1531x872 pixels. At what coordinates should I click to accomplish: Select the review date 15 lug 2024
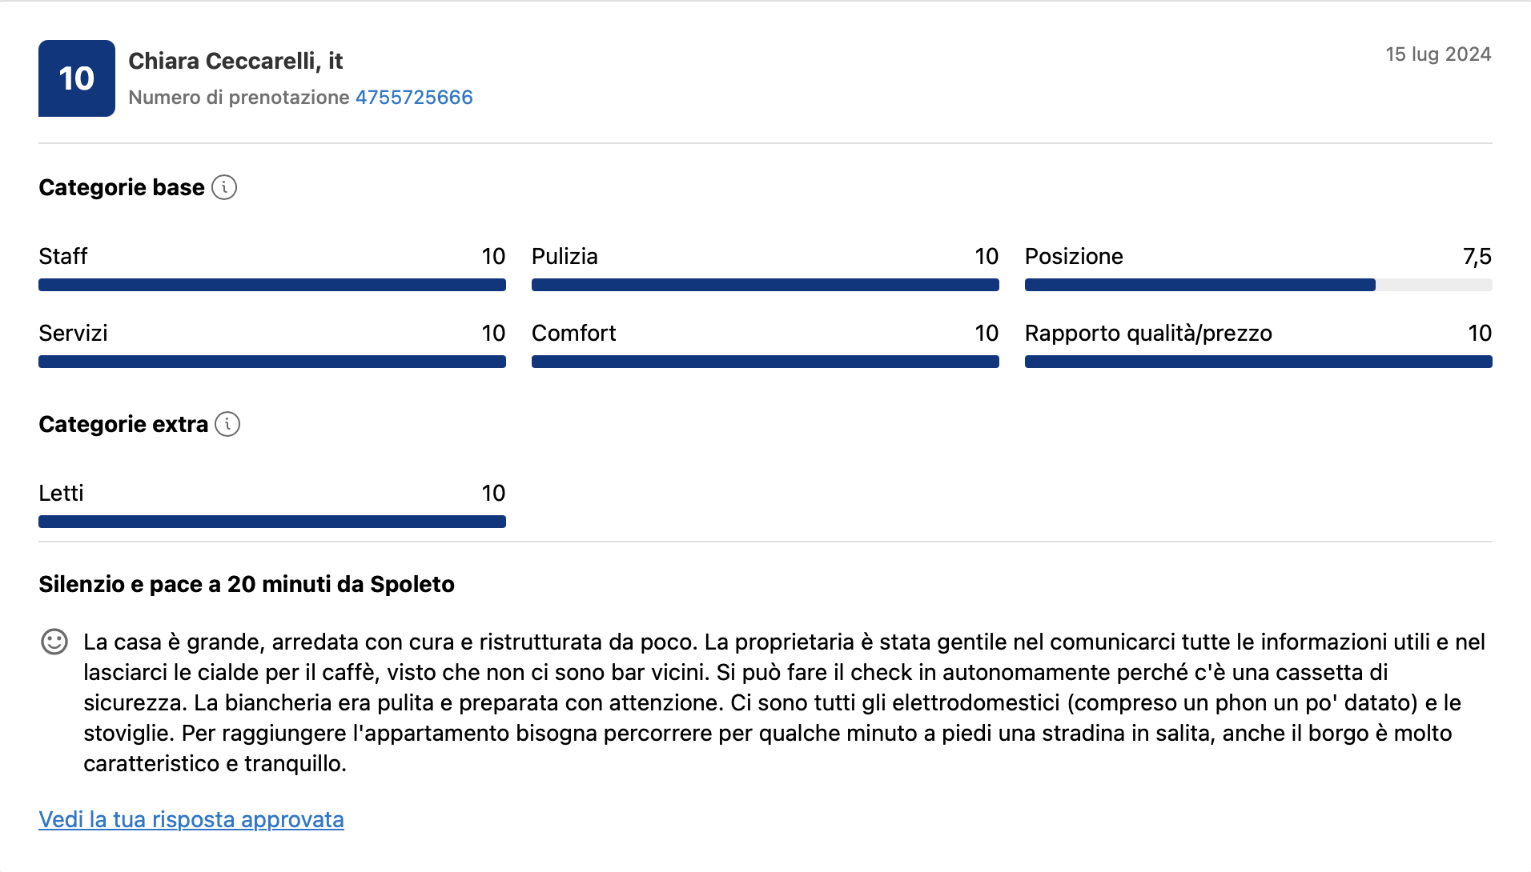(x=1439, y=54)
